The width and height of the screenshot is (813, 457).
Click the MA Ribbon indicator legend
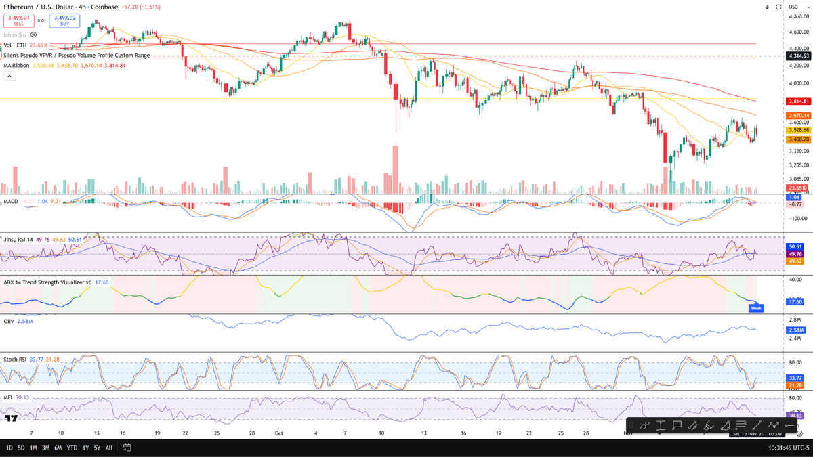click(x=16, y=66)
